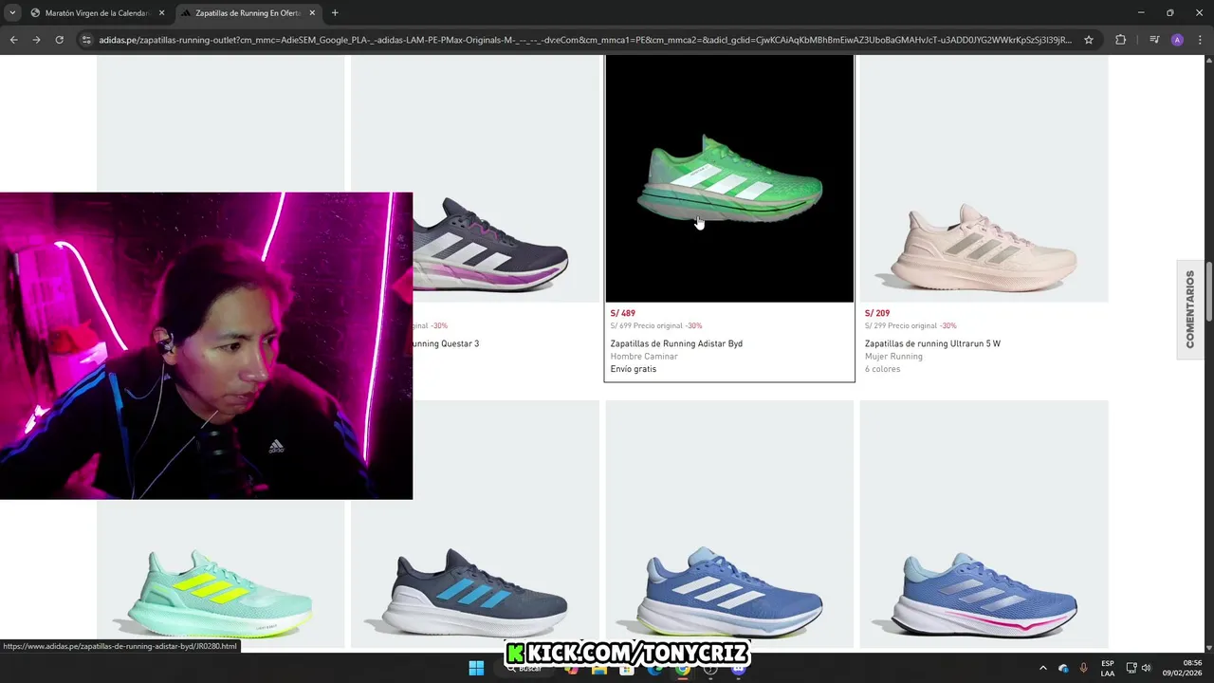Open the COMENTARIOS feedback side tab
Screen dimensions: 1214x683
point(1190,309)
